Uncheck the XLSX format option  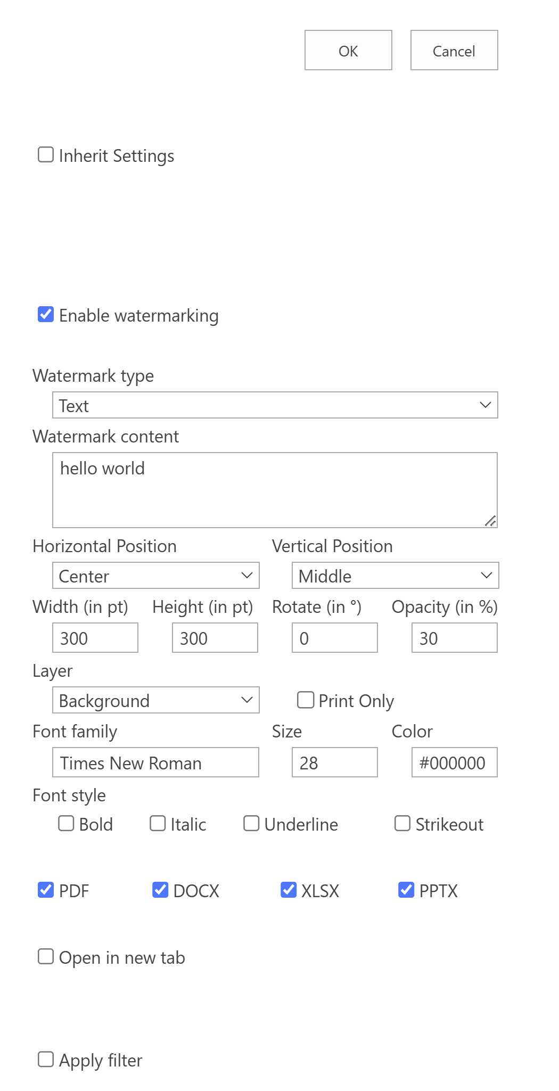coord(289,890)
